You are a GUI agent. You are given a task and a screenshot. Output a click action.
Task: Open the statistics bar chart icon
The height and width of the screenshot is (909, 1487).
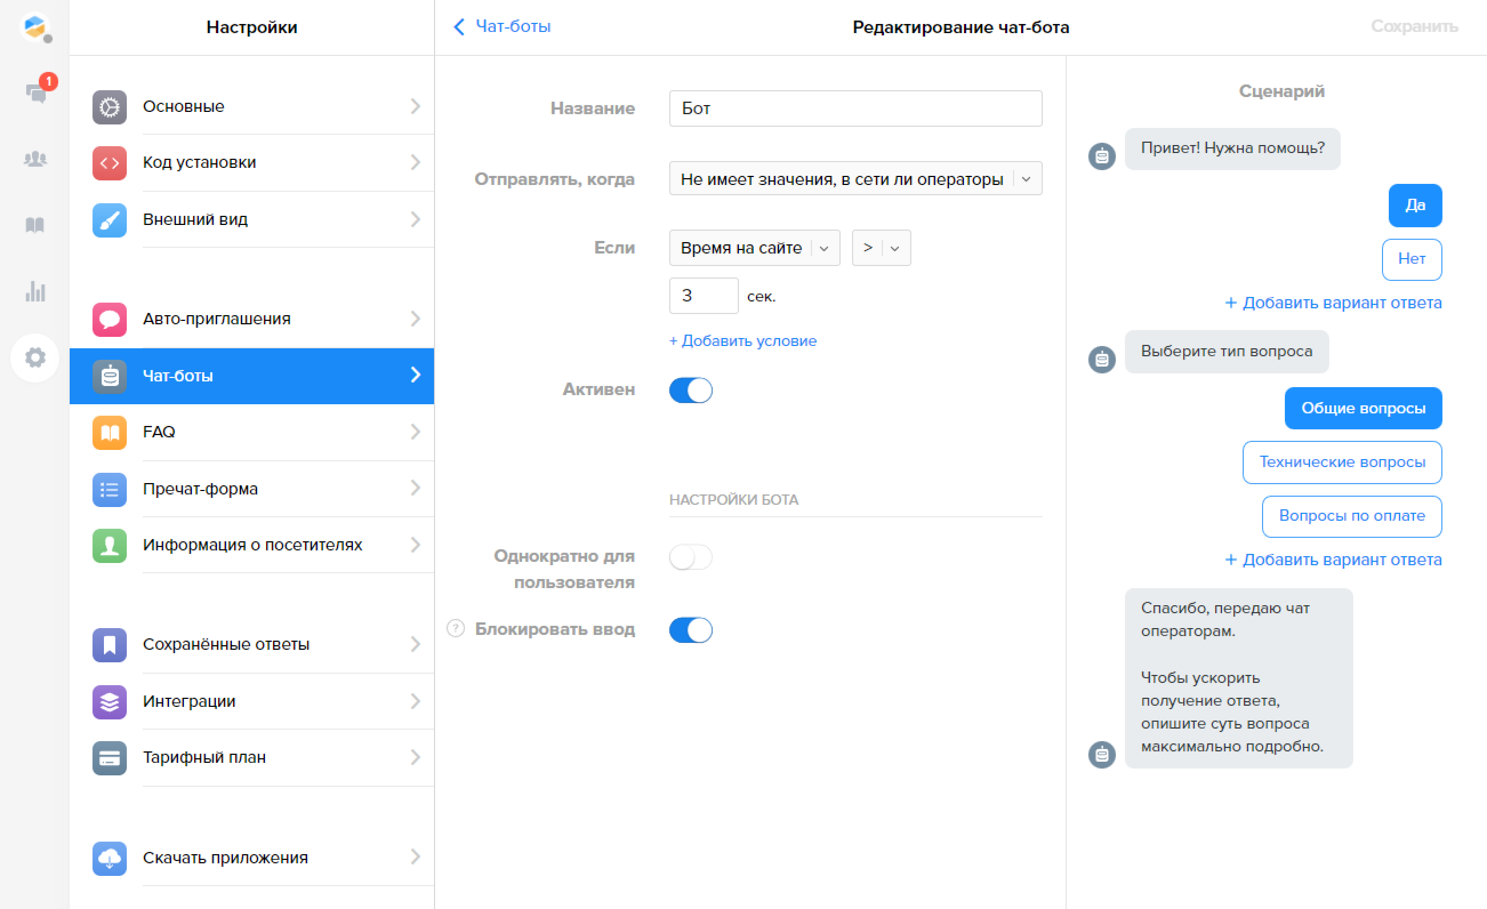pyautogui.click(x=35, y=292)
